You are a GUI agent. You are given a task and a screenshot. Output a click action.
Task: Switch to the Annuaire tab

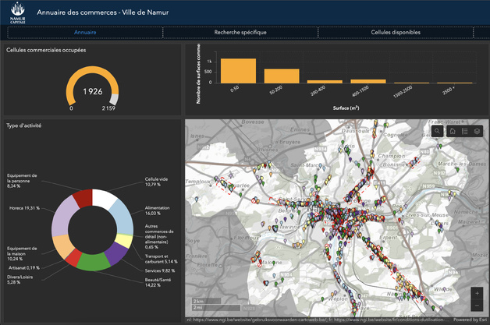pos(85,33)
